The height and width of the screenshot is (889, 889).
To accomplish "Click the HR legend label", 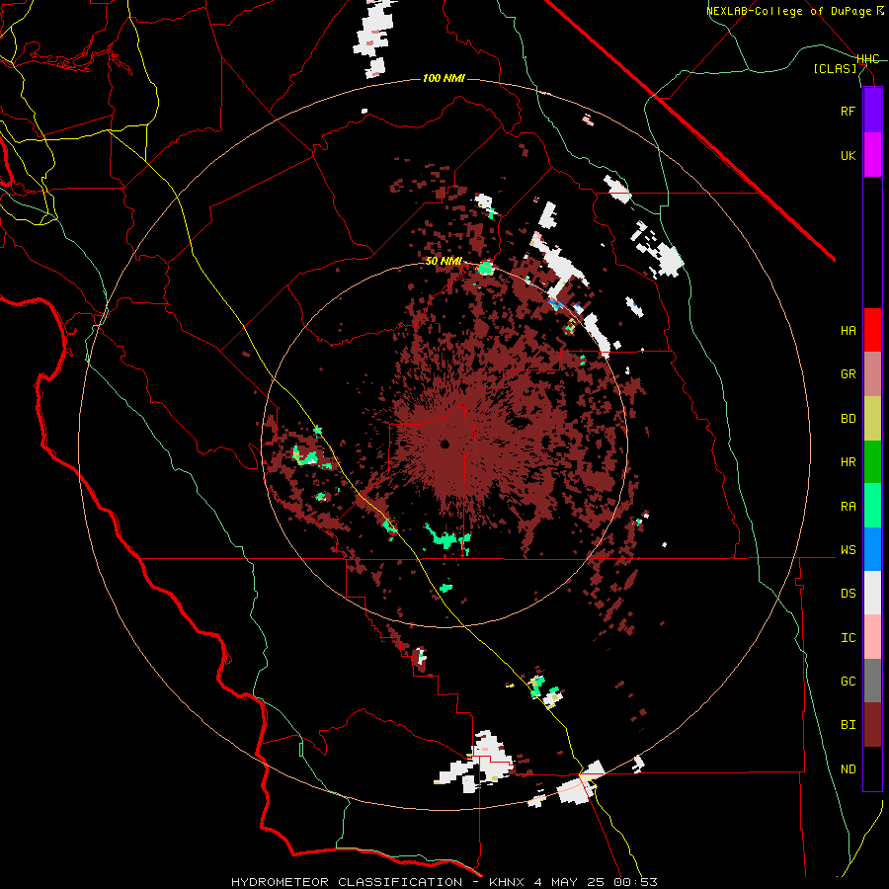I will (x=848, y=462).
